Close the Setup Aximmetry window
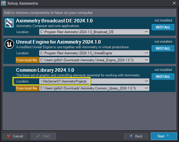The image size is (179, 142). click(174, 3)
